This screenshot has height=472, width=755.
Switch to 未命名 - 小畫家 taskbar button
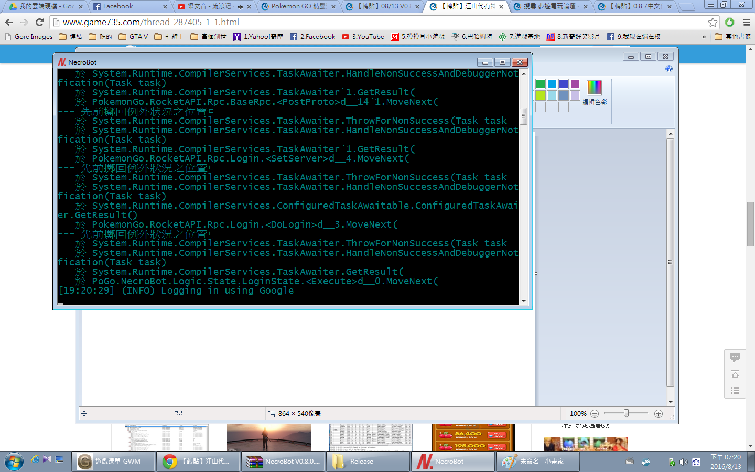coord(538,462)
